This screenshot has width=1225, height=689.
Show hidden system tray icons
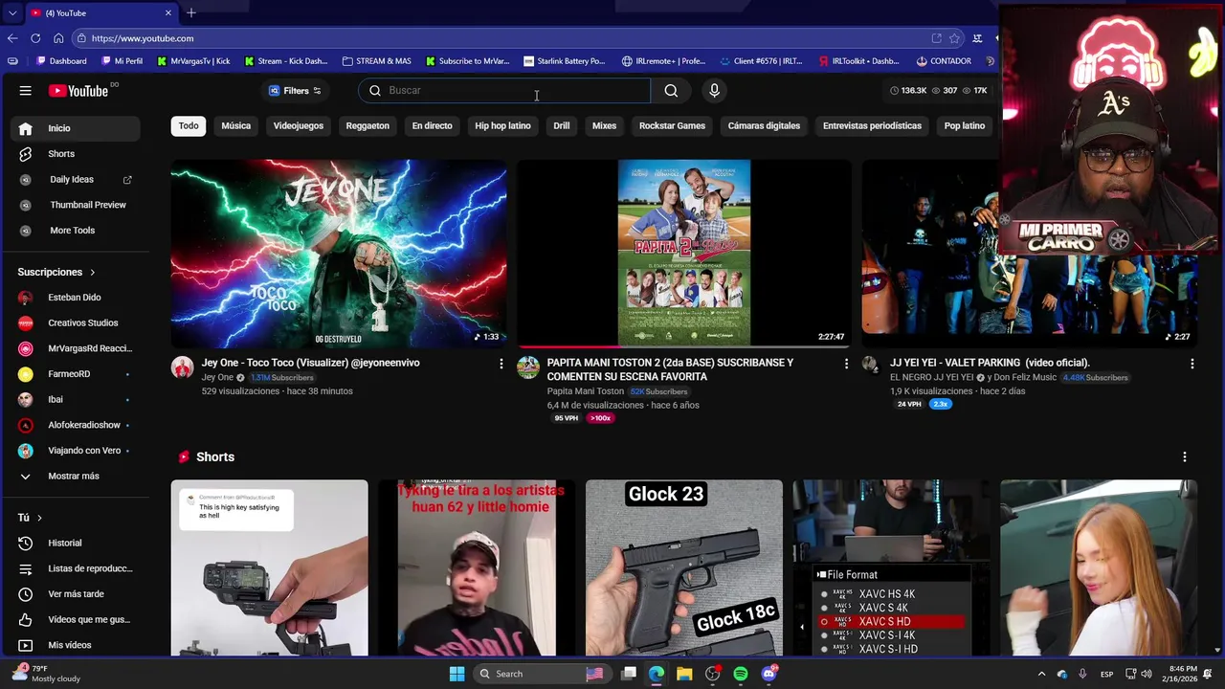tap(1041, 674)
